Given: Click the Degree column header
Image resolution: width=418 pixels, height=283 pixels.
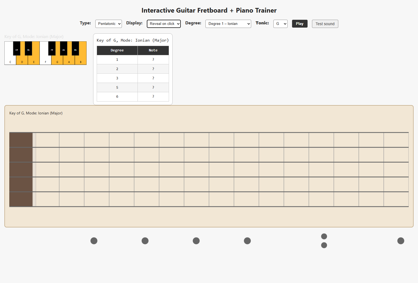Looking at the screenshot, I should [x=117, y=50].
